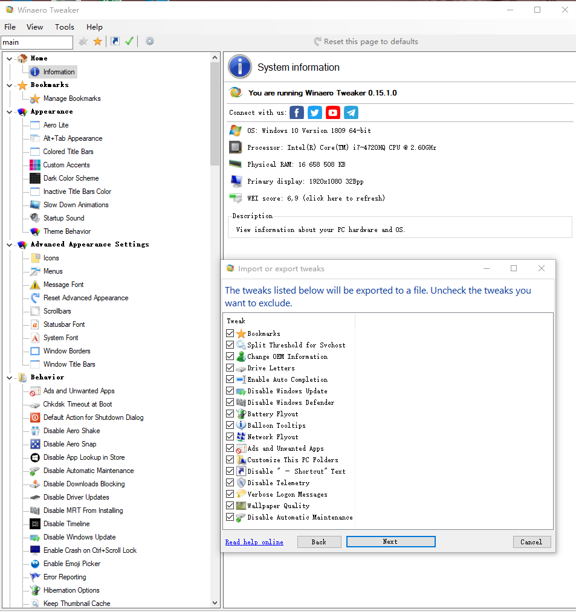
Task: Uncheck the Wallpaper Quality checkbox
Action: [230, 506]
